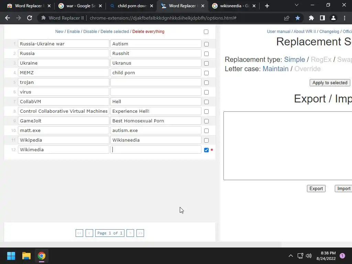Open File Explorer from the taskbar
The image size is (352, 264).
coord(26,256)
